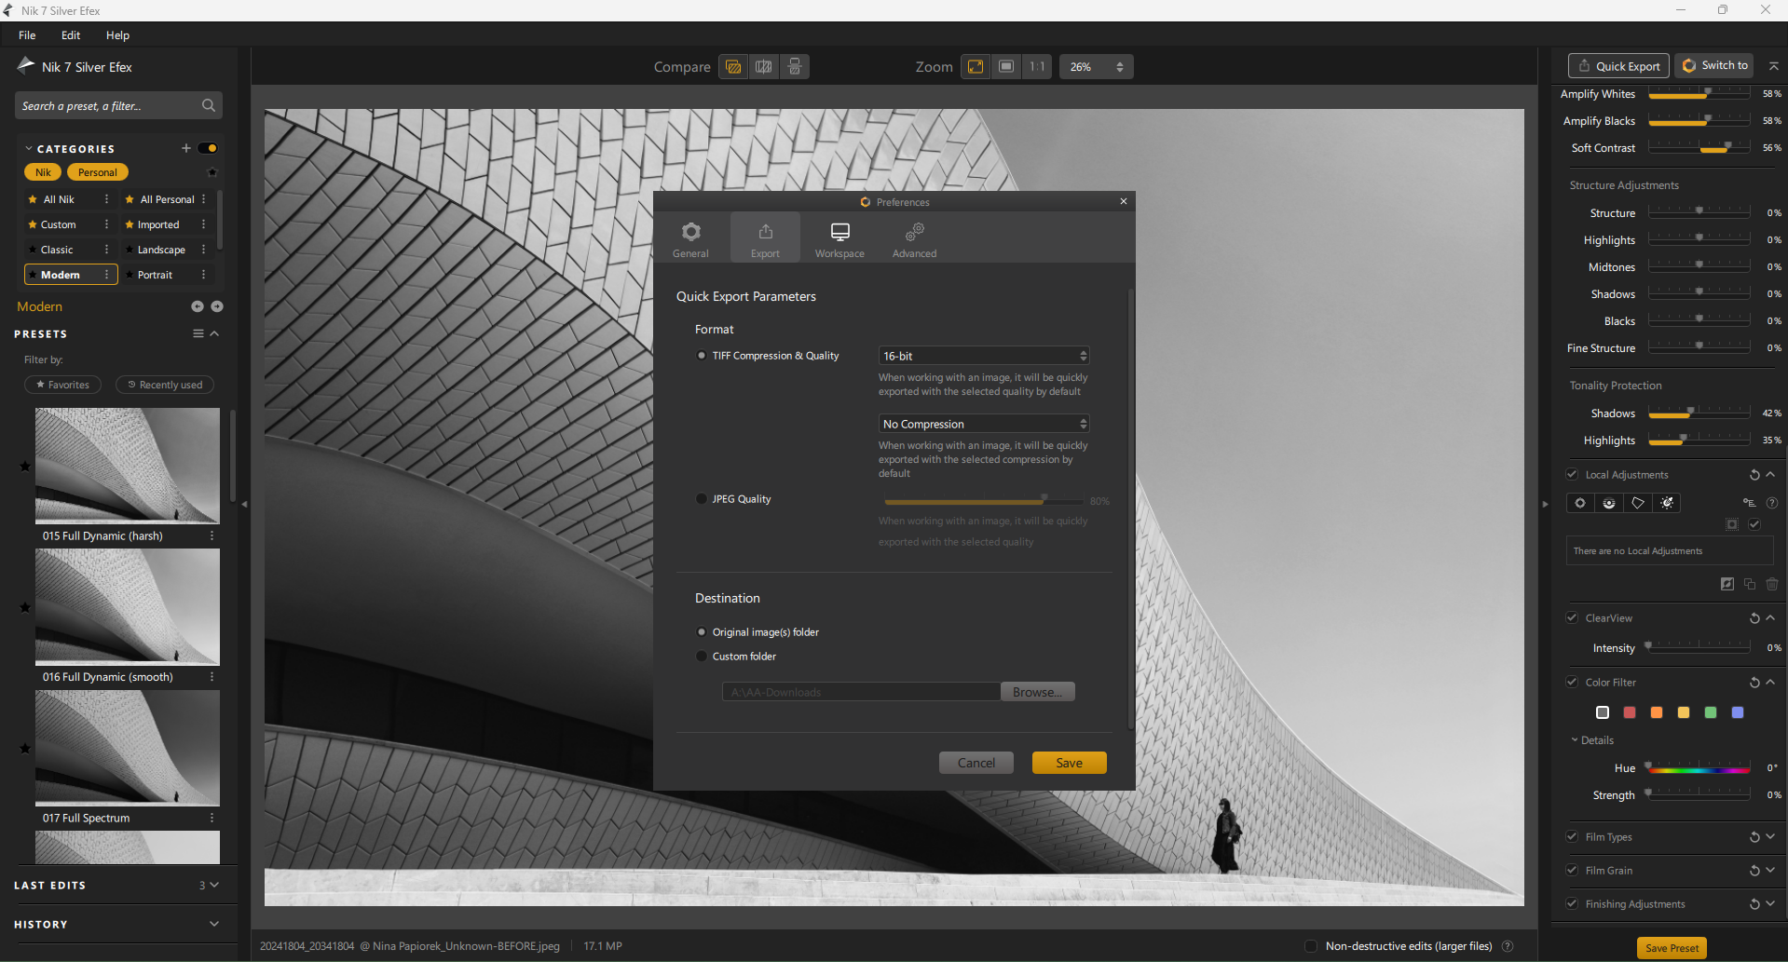Viewport: 1788px width, 962px height.
Task: Select the red color filter swatch
Action: click(1630, 712)
